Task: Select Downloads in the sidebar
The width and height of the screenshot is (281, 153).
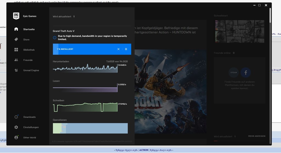Action: (x=29, y=117)
